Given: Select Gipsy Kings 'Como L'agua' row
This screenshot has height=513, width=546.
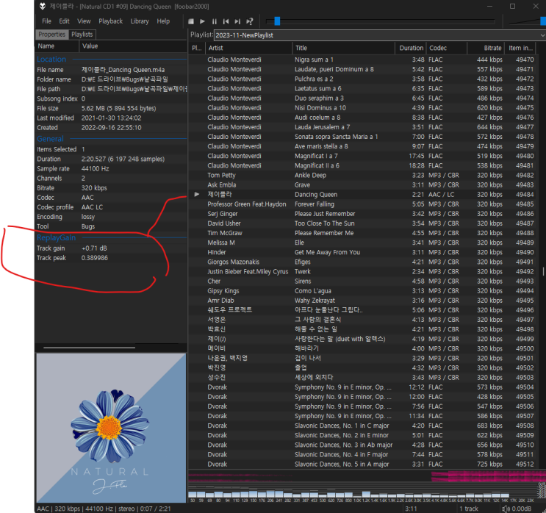Looking at the screenshot, I should [362, 291].
